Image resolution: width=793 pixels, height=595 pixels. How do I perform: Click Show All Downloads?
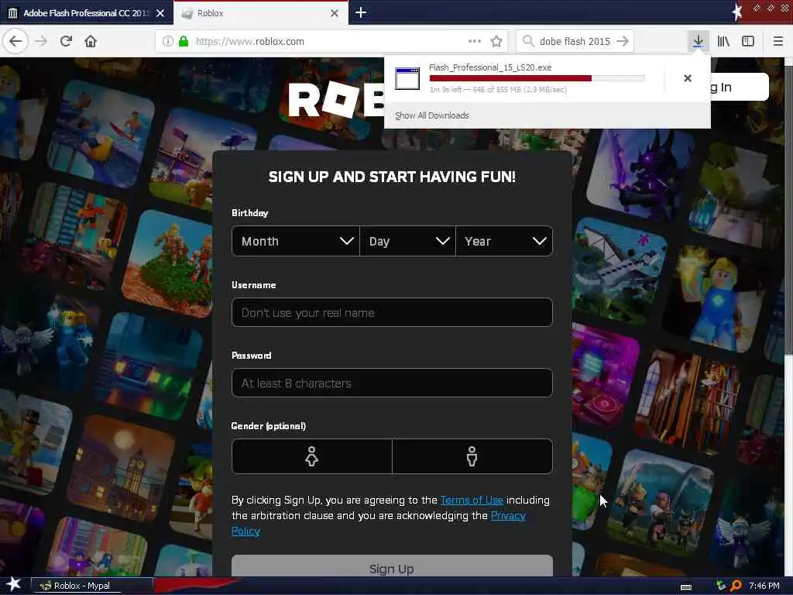[x=432, y=115]
